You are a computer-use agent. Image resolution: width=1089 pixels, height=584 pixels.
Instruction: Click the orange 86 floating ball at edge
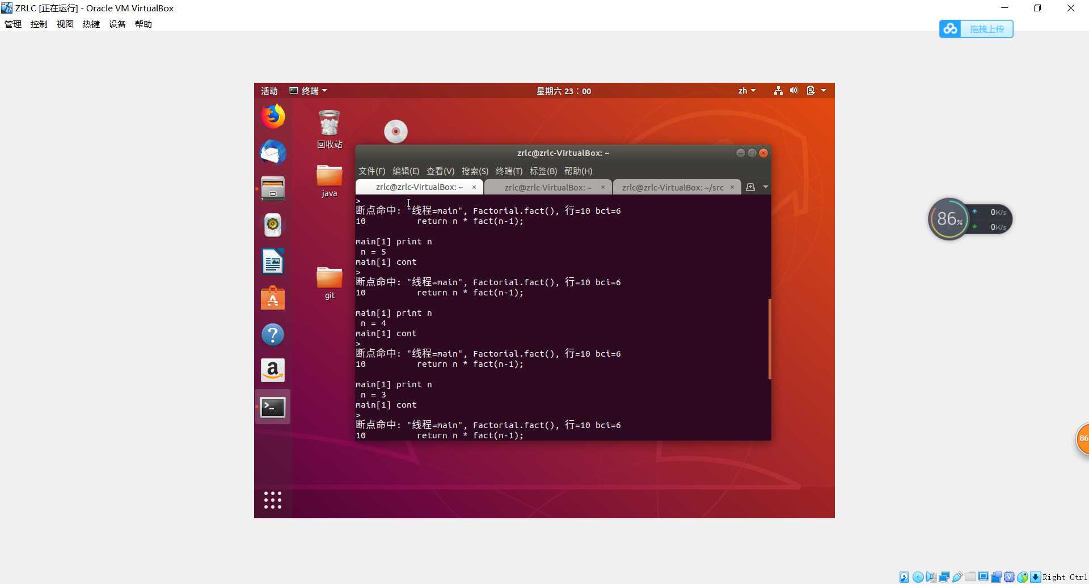coord(1083,439)
